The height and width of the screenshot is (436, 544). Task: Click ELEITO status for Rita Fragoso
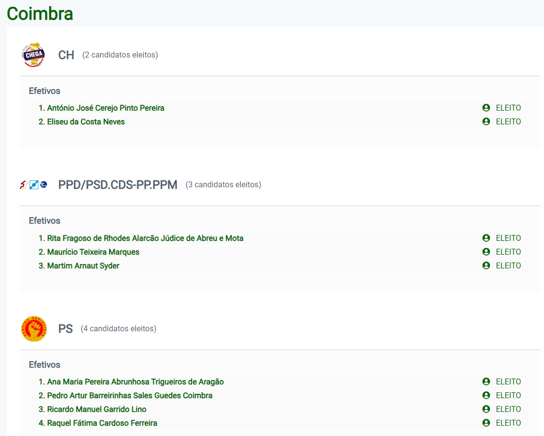508,238
